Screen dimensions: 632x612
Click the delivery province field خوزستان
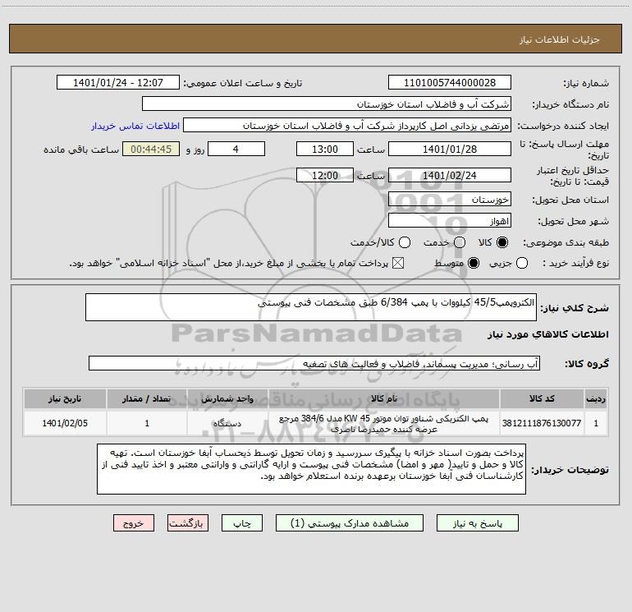(450, 200)
